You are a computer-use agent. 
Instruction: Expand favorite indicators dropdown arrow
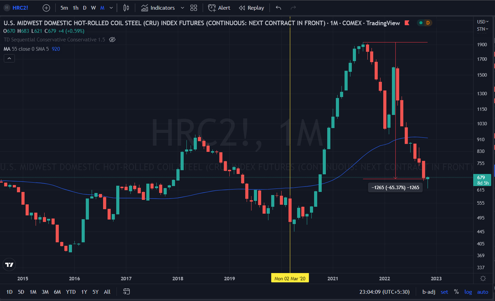182,8
